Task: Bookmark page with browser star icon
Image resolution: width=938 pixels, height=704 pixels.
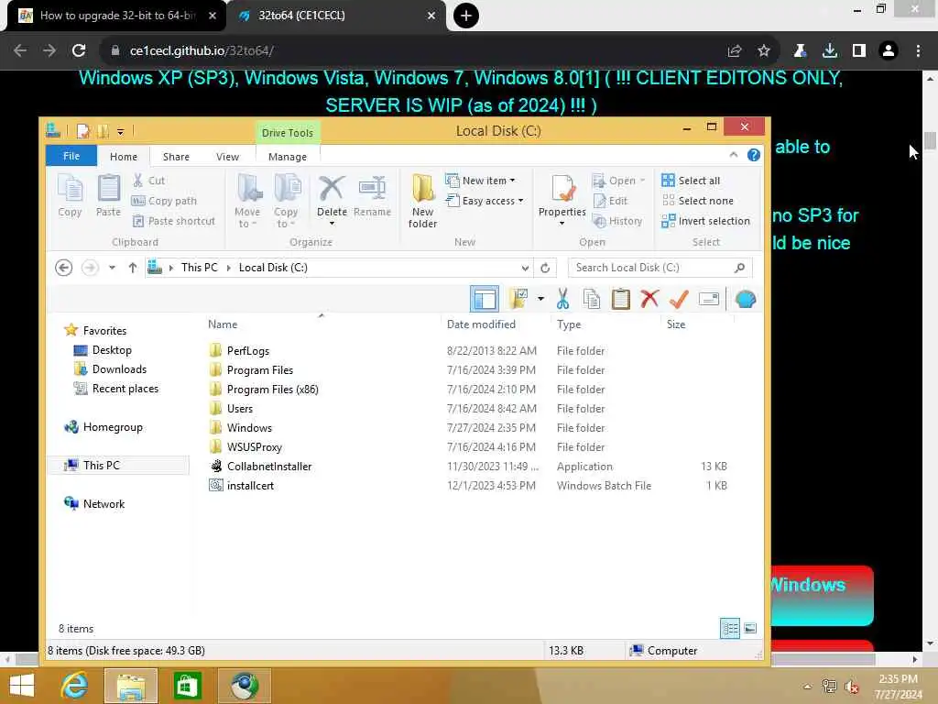Action: (x=764, y=51)
